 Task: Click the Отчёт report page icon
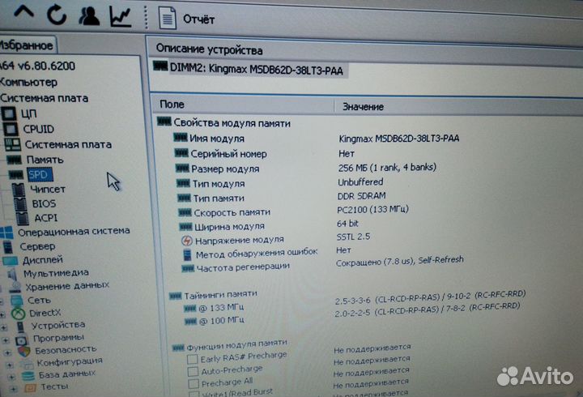pyautogui.click(x=168, y=19)
